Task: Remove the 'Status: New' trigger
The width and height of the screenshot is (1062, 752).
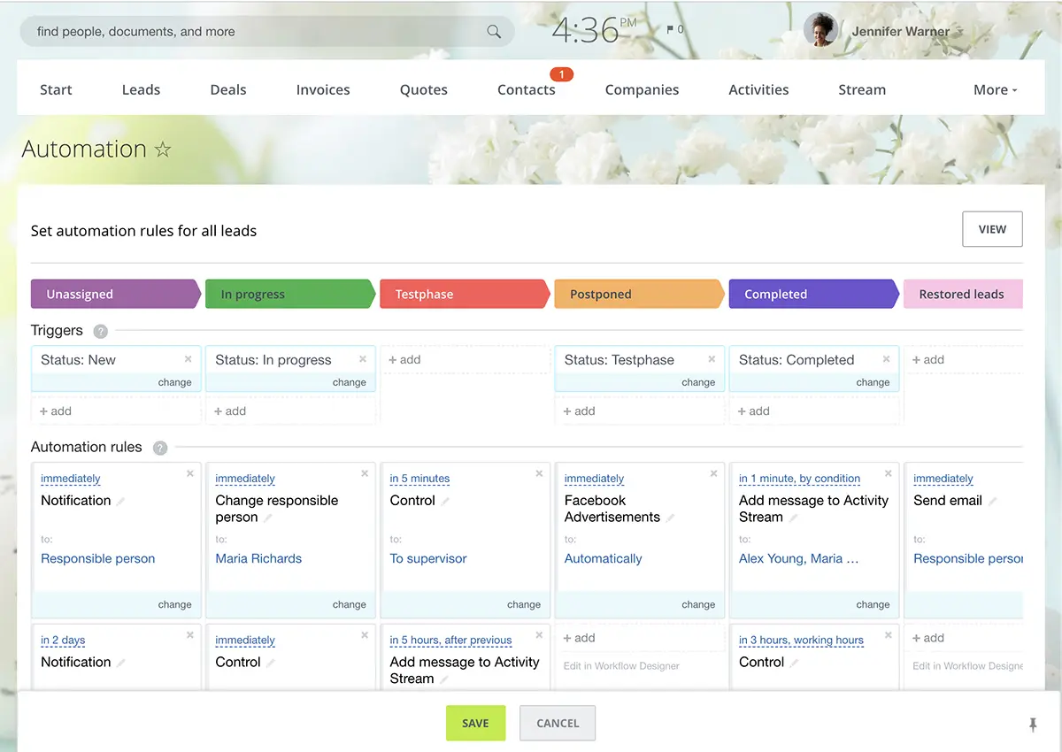Action: (x=188, y=359)
